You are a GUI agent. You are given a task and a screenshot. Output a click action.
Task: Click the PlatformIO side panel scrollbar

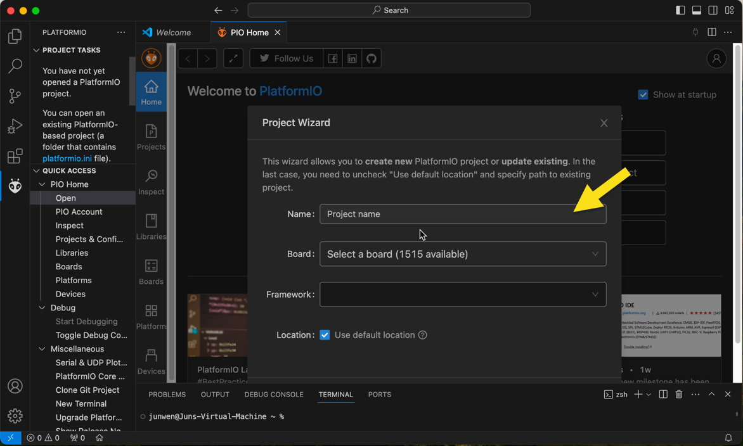132,80
